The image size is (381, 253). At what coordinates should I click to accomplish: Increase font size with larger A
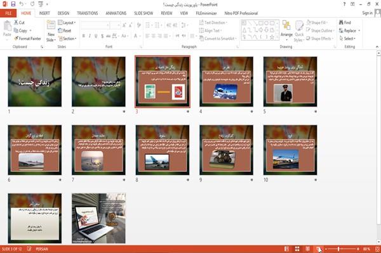point(124,25)
